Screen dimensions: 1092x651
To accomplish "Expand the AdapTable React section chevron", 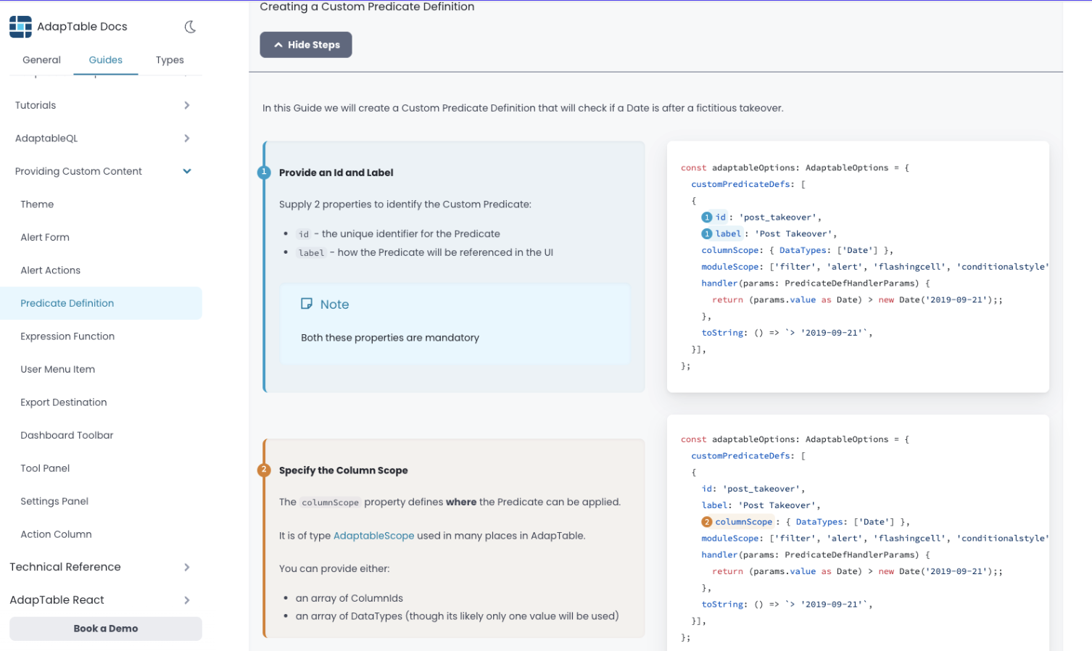I will 187,600.
